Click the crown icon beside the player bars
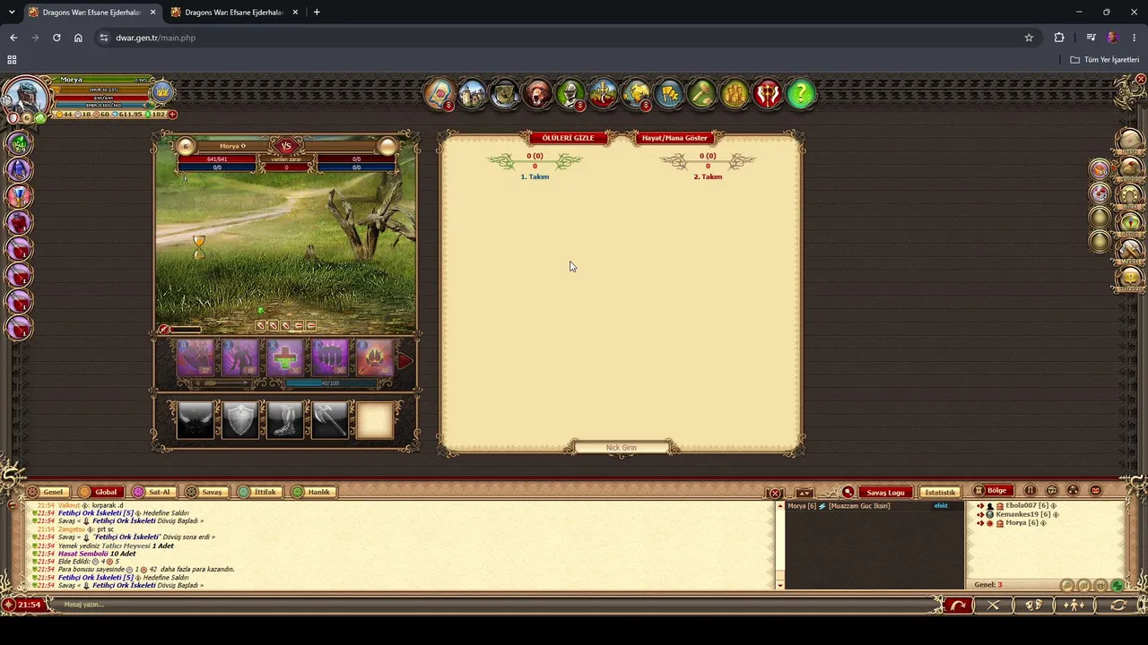Screen dimensions: 1148x645 162,91
